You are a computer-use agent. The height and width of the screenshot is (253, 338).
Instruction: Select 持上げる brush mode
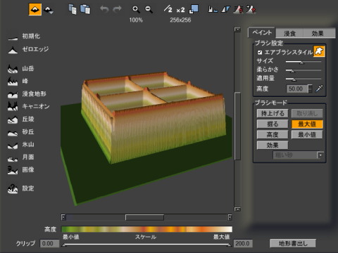coord(273,113)
